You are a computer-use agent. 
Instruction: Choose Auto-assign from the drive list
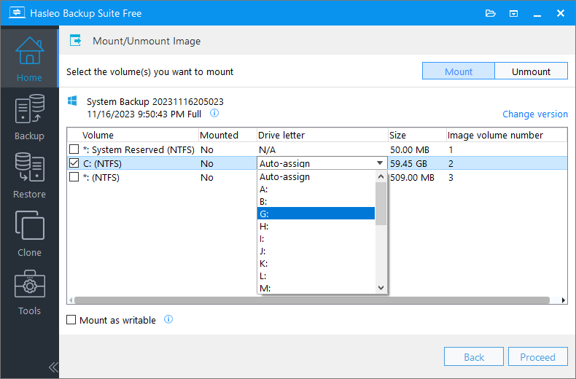(316, 176)
